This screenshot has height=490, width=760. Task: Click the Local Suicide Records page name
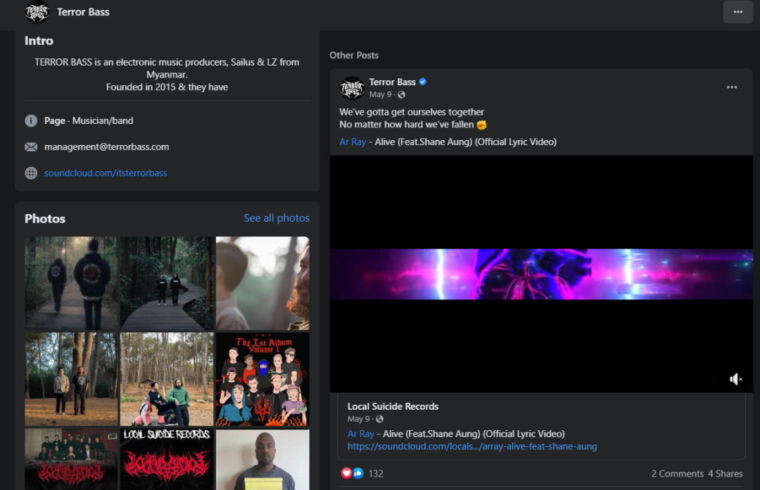(x=393, y=406)
